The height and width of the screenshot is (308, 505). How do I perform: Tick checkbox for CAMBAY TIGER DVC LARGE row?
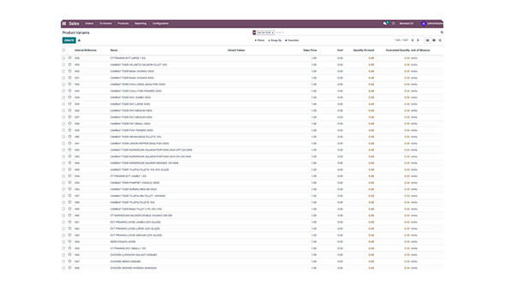click(x=63, y=104)
